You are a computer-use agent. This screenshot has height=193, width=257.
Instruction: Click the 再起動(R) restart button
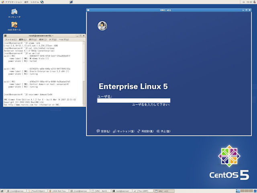point(145,131)
